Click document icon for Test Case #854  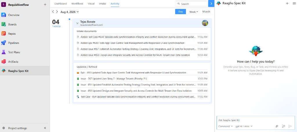78,37
